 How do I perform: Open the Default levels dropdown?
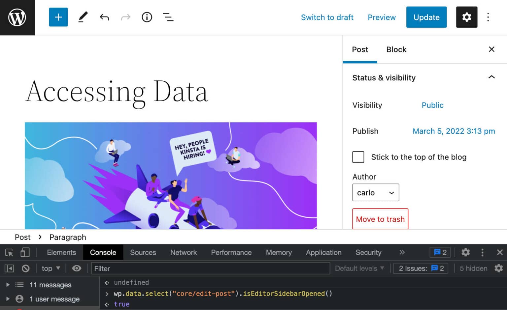(359, 268)
